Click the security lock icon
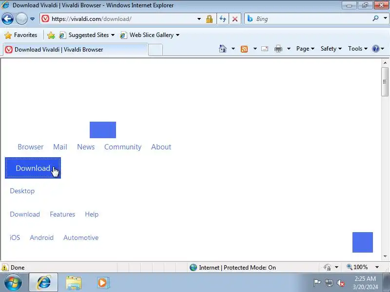Viewport: 390px width, 292px height. click(209, 19)
